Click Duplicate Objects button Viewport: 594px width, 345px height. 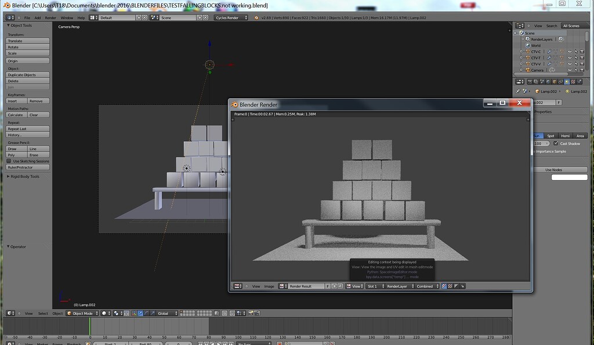[x=27, y=75]
